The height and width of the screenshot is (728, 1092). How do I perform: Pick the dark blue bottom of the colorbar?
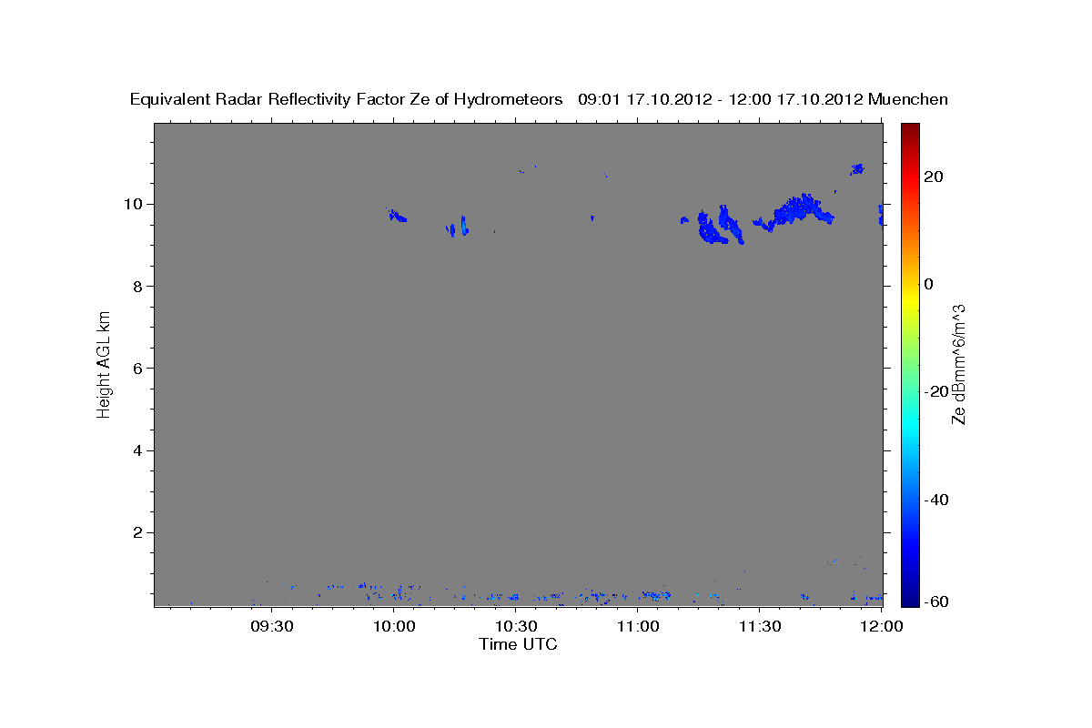click(x=909, y=599)
